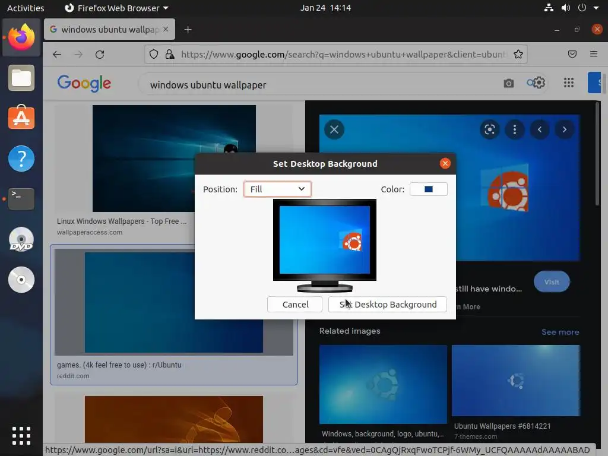Go back to previous page in Firefox
The height and width of the screenshot is (456, 608).
tap(57, 54)
